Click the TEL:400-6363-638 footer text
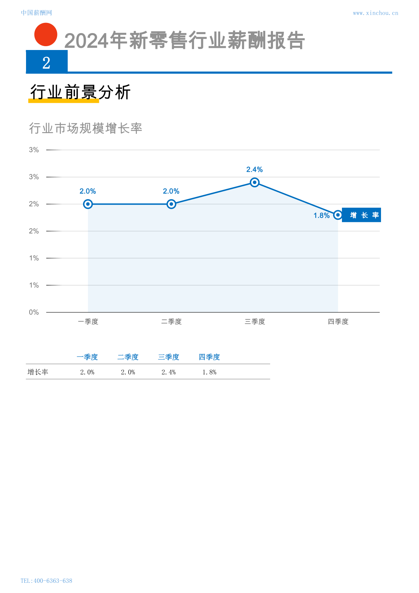Viewport: 419px width, 593px height. click(x=46, y=581)
